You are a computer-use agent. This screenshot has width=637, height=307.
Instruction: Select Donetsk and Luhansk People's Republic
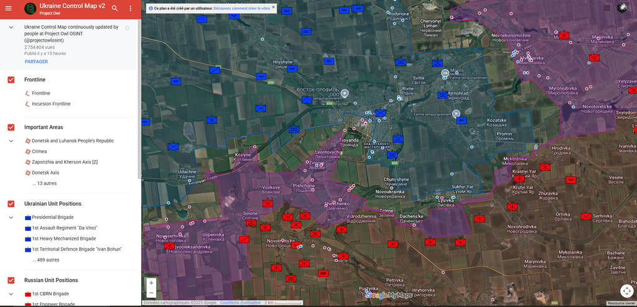73,140
